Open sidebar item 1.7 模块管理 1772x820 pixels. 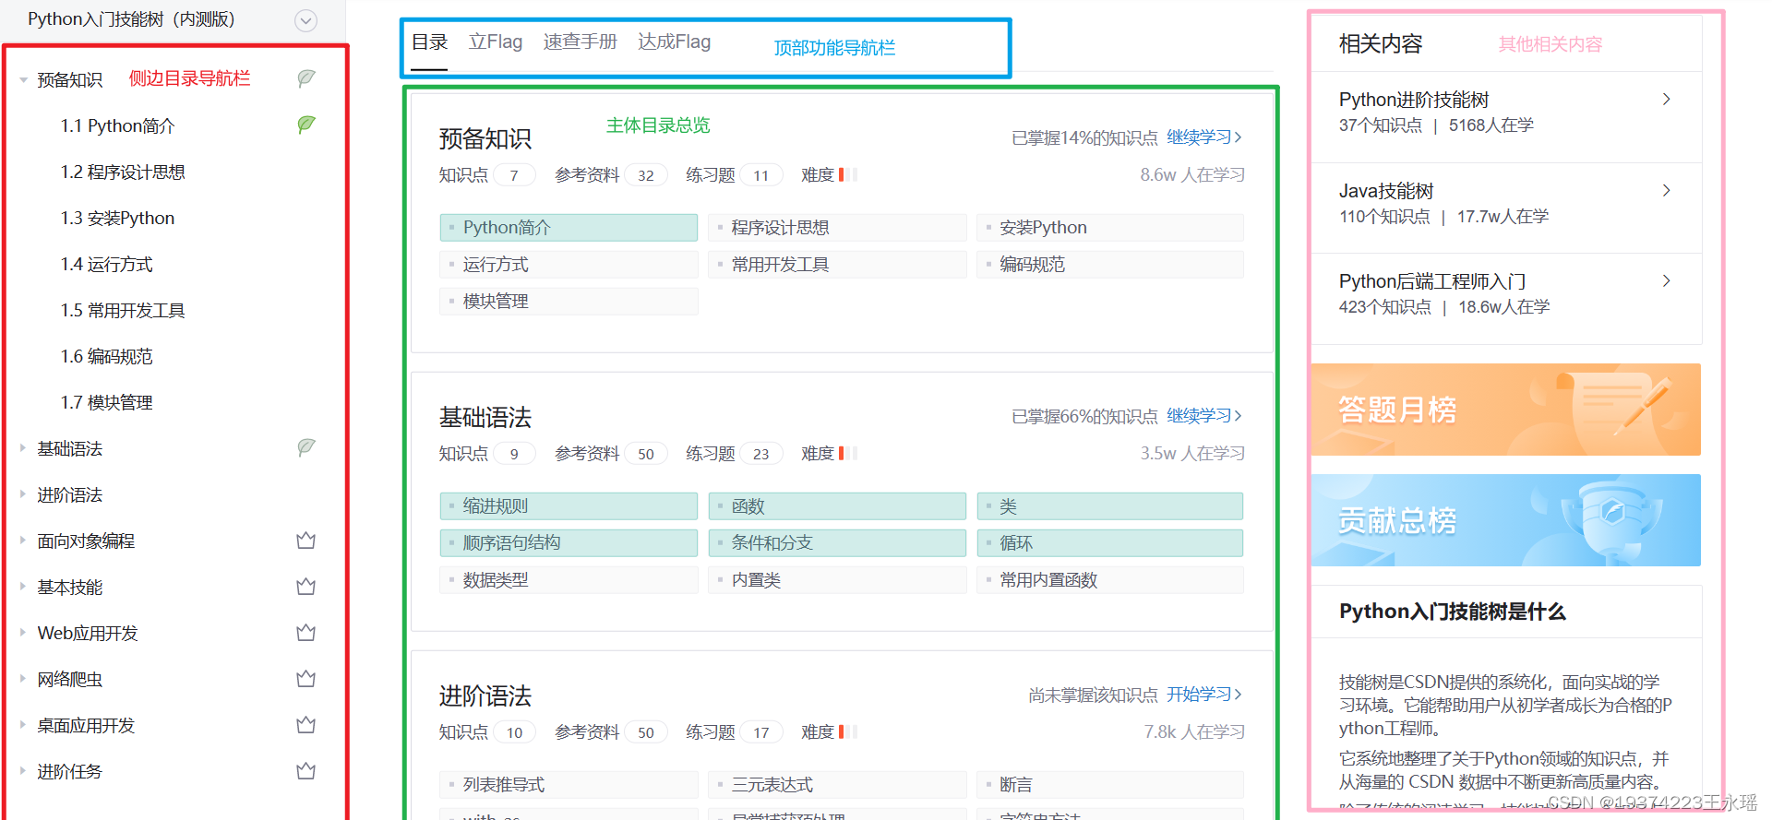[x=107, y=403]
